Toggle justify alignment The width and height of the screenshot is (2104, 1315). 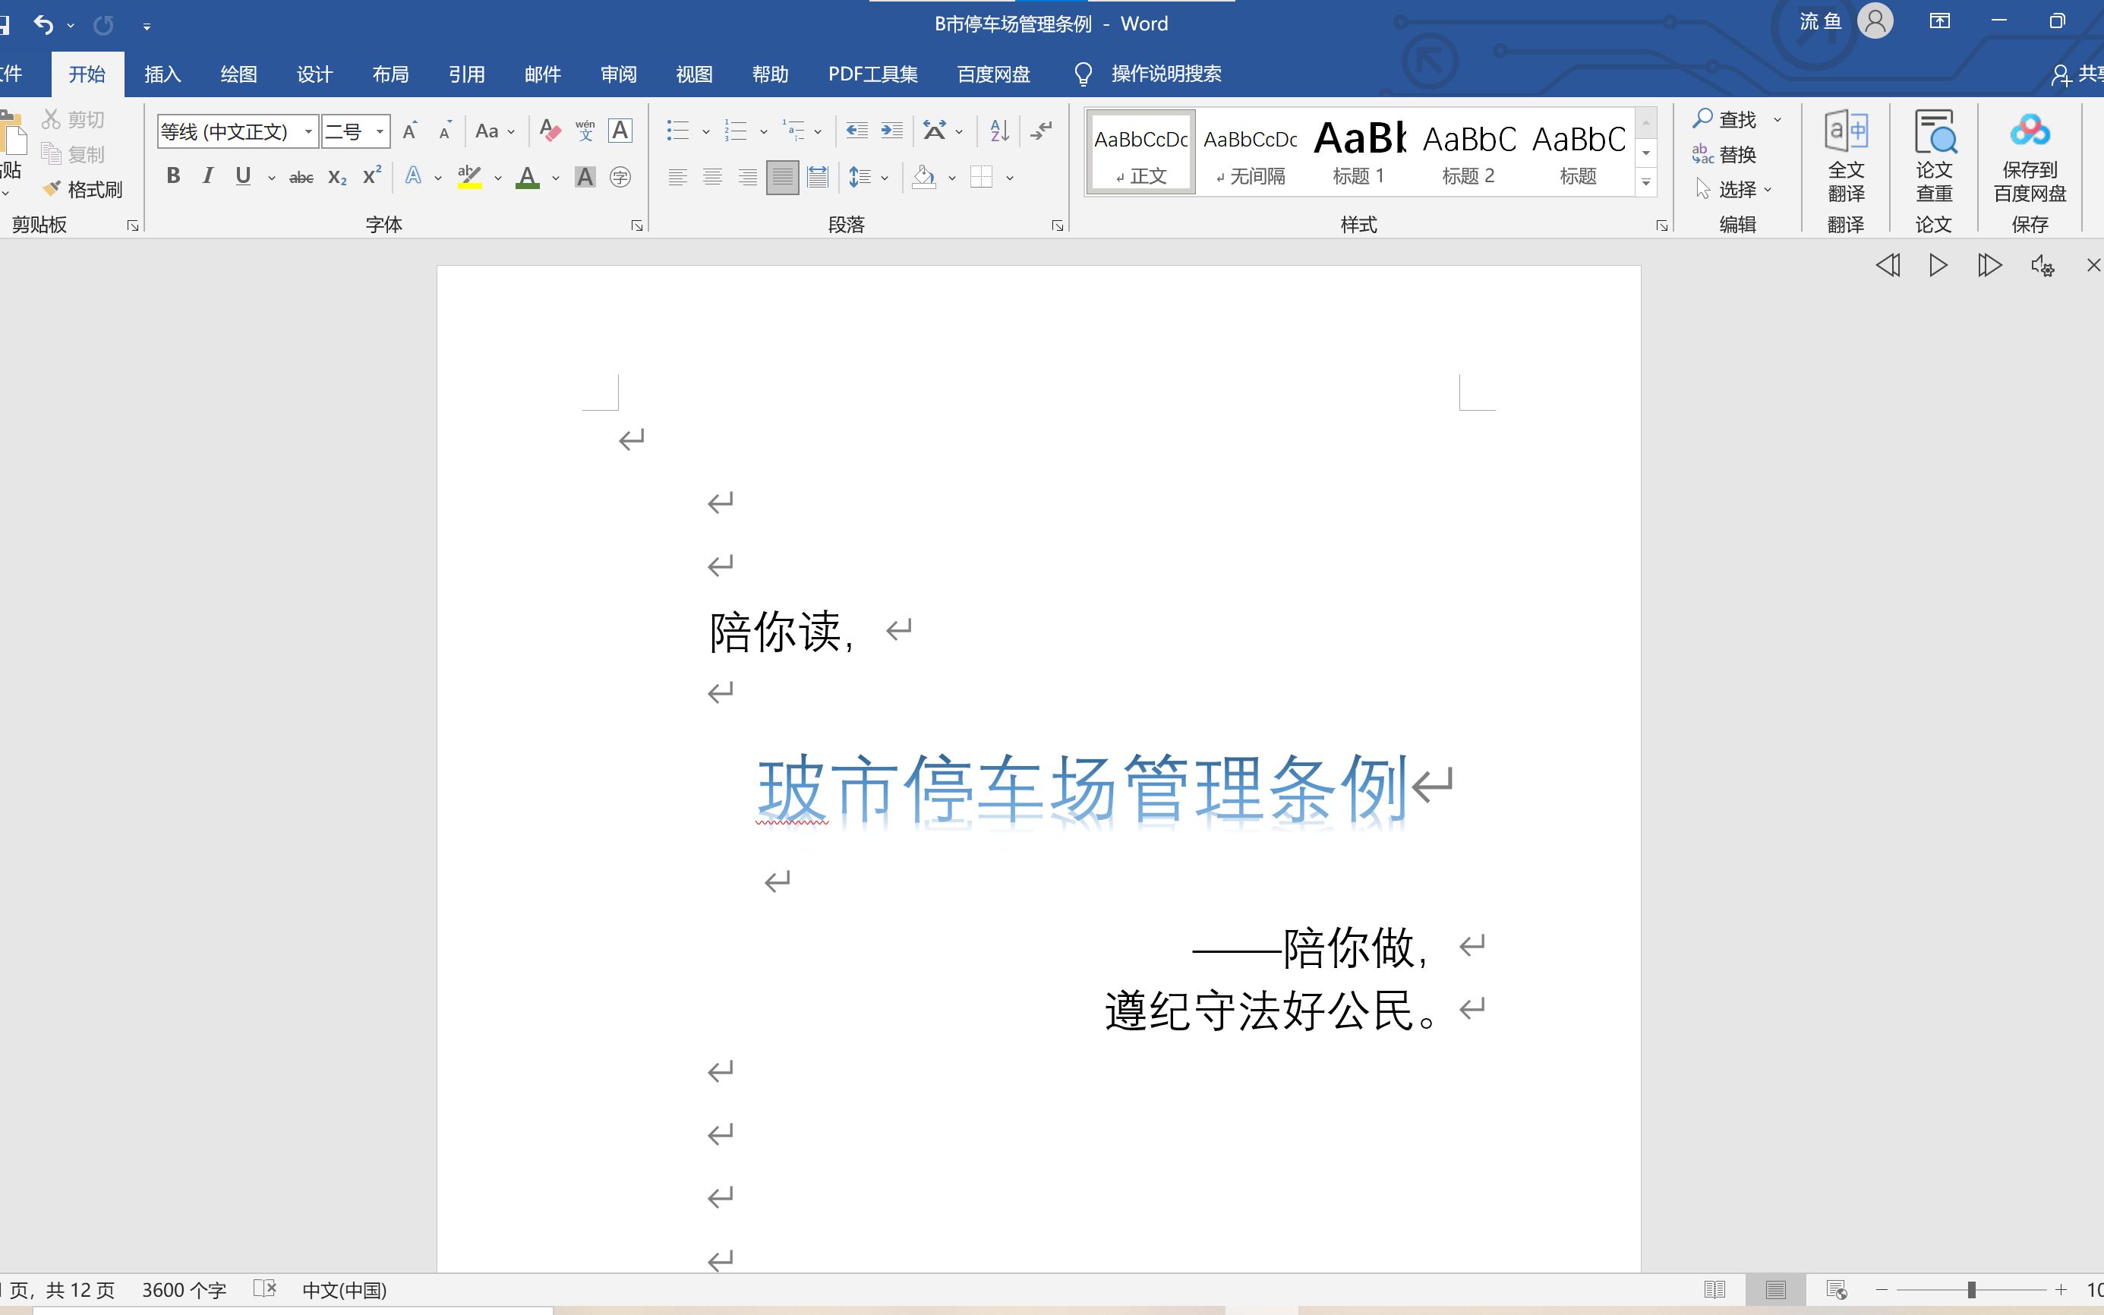[x=782, y=178]
